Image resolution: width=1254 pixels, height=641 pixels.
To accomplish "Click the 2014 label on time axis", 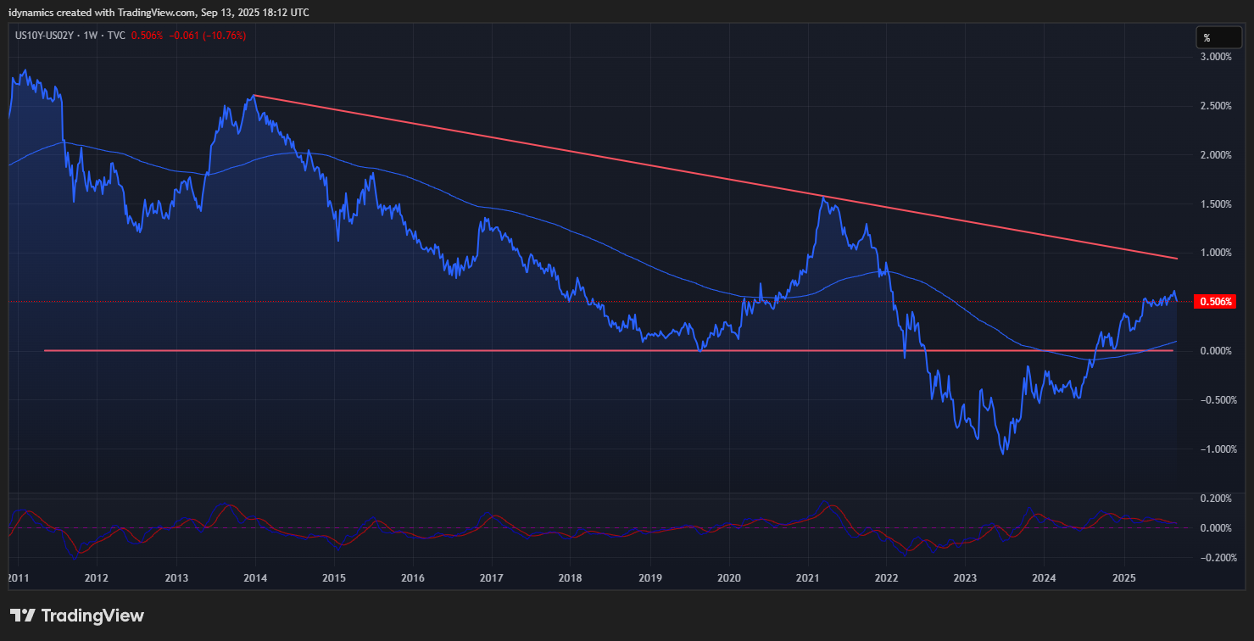I will (x=255, y=578).
